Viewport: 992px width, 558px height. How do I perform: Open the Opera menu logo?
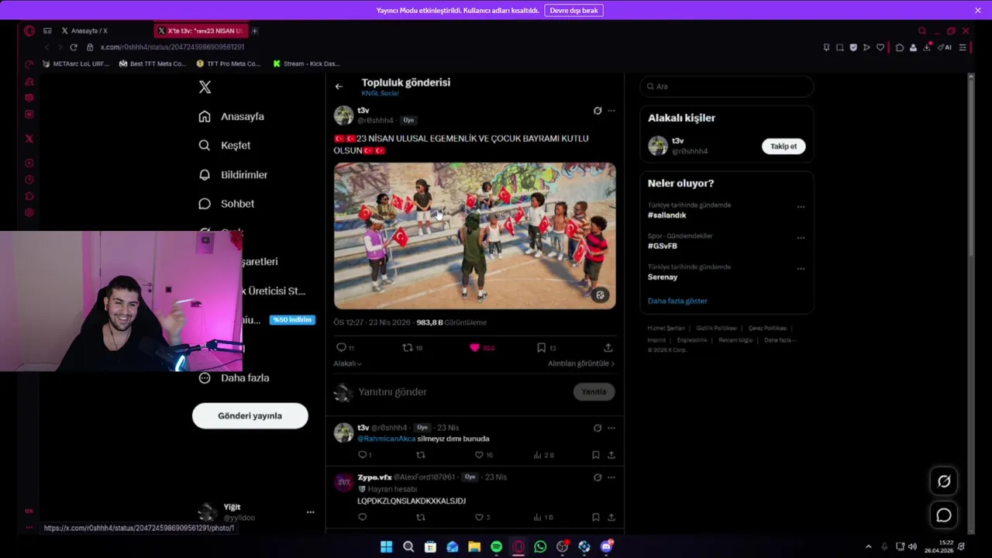click(29, 31)
